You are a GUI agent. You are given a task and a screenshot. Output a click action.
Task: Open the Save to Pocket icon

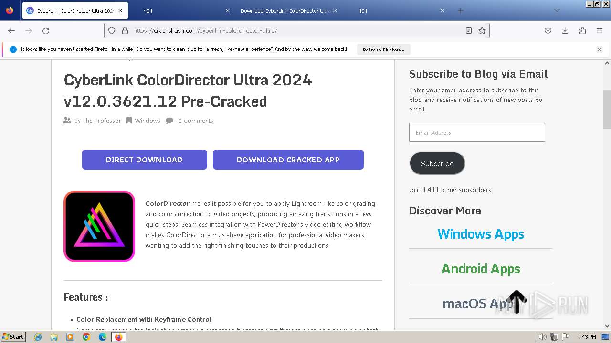click(x=548, y=30)
